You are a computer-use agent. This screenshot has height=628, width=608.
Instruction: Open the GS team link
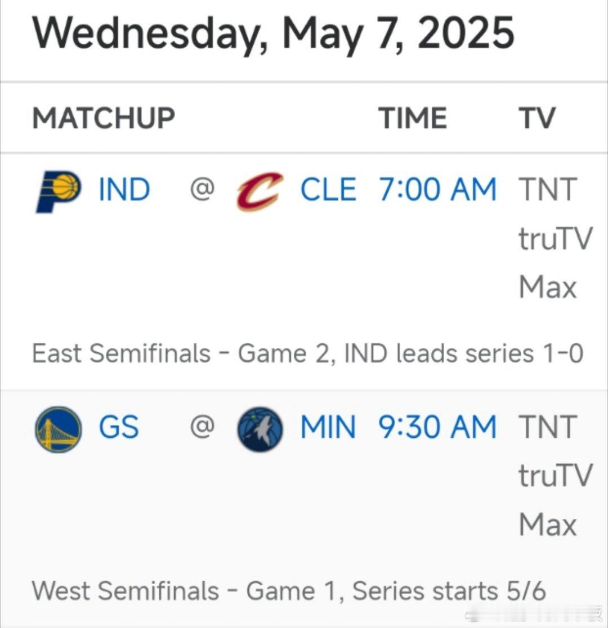pos(119,427)
